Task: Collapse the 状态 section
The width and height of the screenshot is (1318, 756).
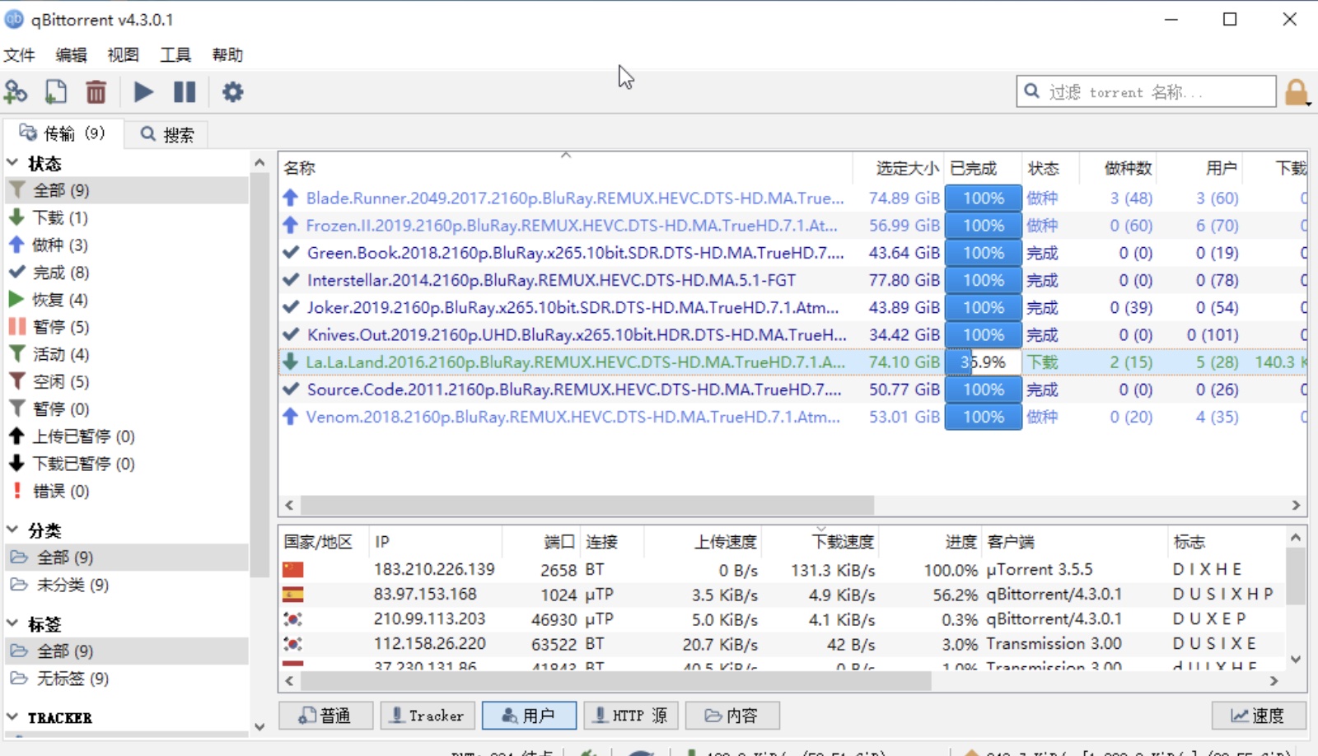Action: [12, 163]
